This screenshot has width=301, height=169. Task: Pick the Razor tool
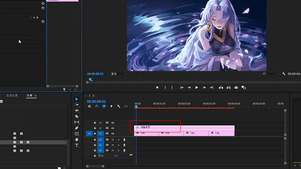click(76, 116)
